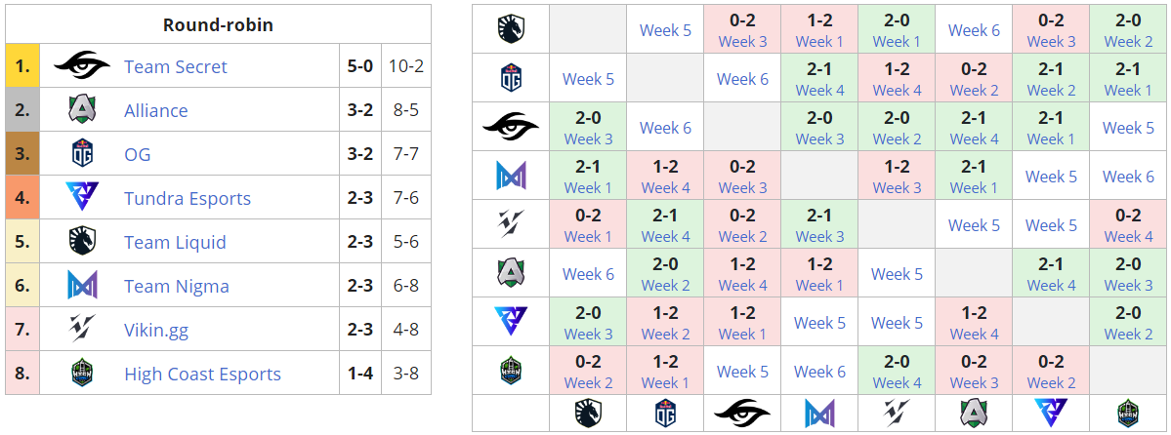Go to the Tundra Esports link
The width and height of the screenshot is (1171, 435).
pyautogui.click(x=188, y=198)
